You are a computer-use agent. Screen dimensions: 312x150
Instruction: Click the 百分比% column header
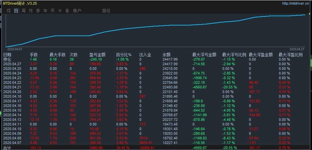[x=124, y=55]
